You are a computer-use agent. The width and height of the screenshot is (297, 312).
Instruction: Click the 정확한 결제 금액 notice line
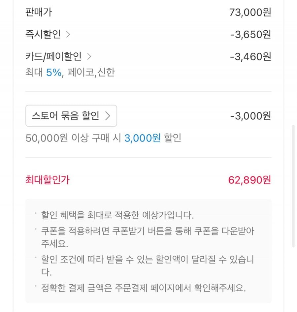click(144, 288)
